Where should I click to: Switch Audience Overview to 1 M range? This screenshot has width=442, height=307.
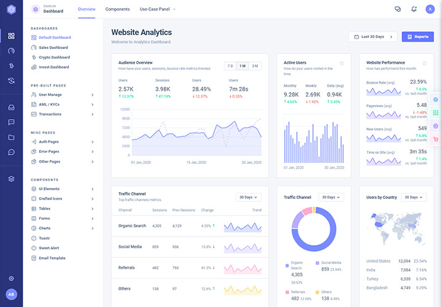(242, 66)
